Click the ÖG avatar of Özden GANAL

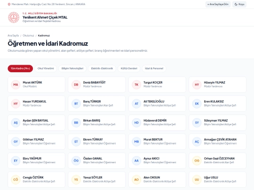76,160
